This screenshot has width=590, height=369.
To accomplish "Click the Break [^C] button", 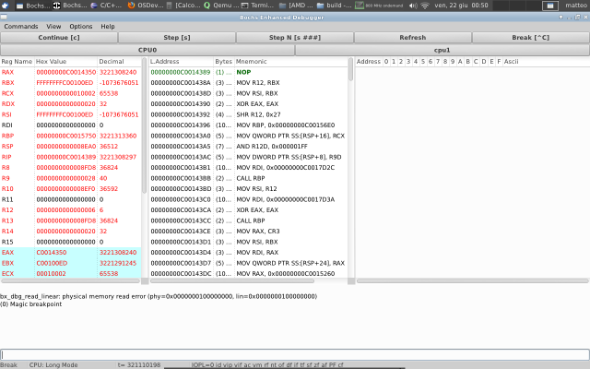I will pos(531,38).
